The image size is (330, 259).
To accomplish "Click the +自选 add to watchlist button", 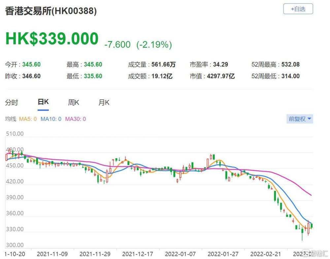I will pos(298,9).
